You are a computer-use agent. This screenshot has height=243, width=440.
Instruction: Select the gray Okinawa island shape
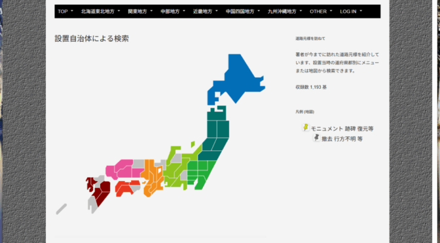[62, 209]
